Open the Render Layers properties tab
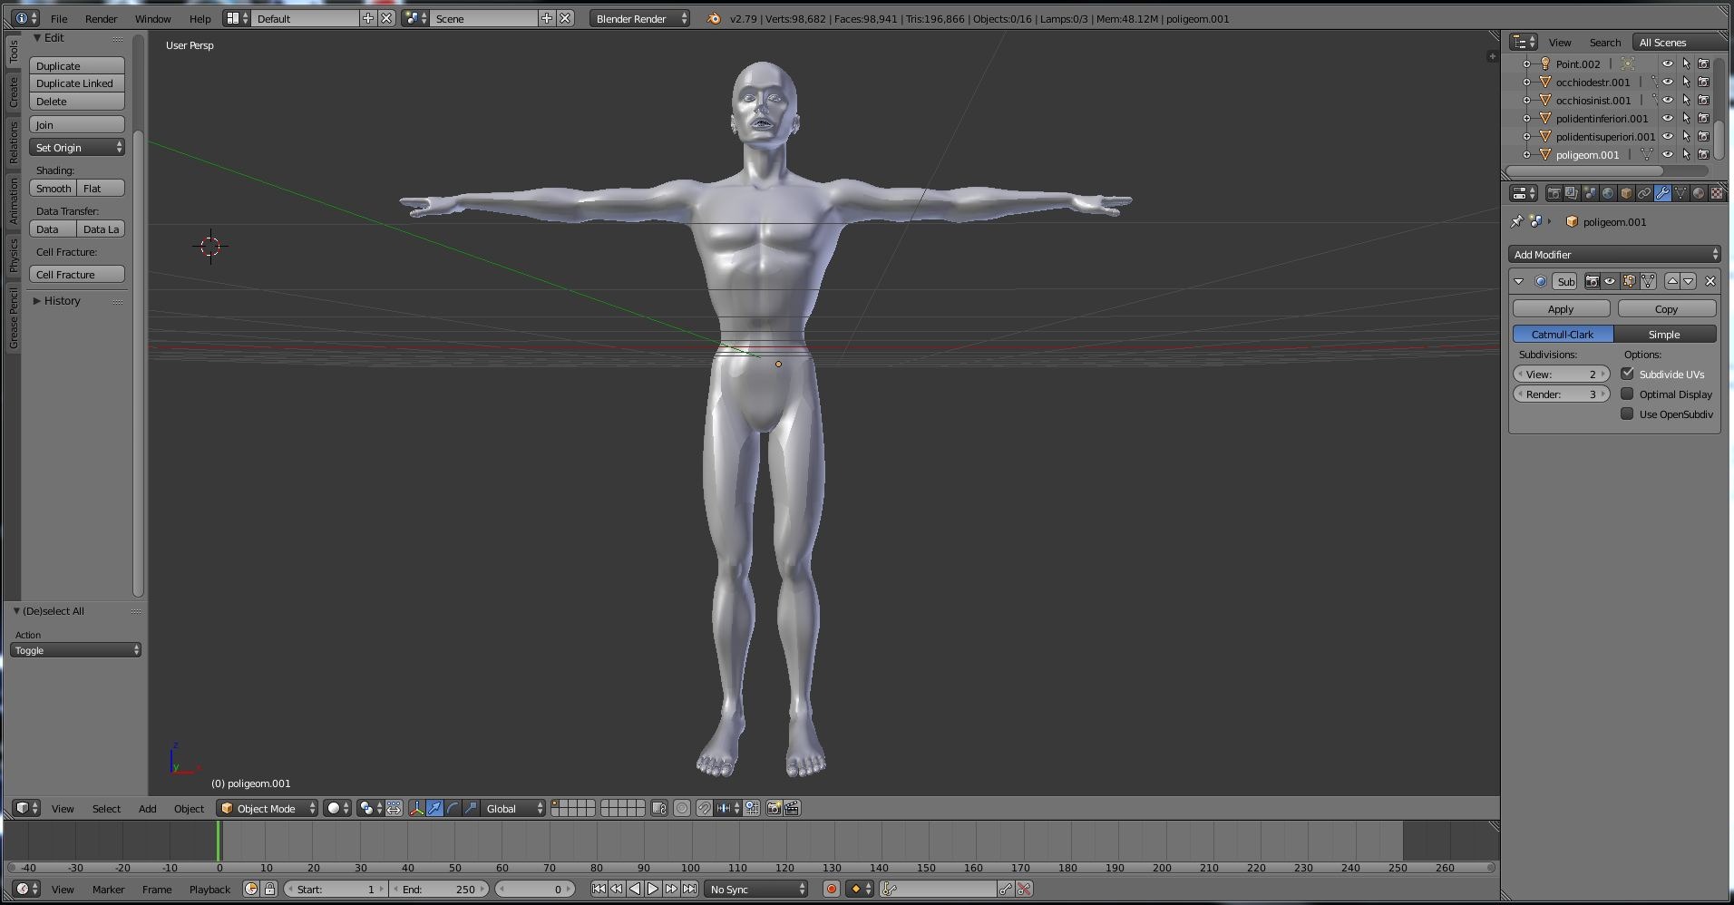 tap(1572, 193)
